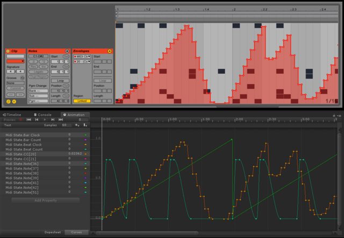Image resolution: width=344 pixels, height=238 pixels.
Task: Expand the envelope control chooser dropdown
Action: pyautogui.click(x=82, y=61)
